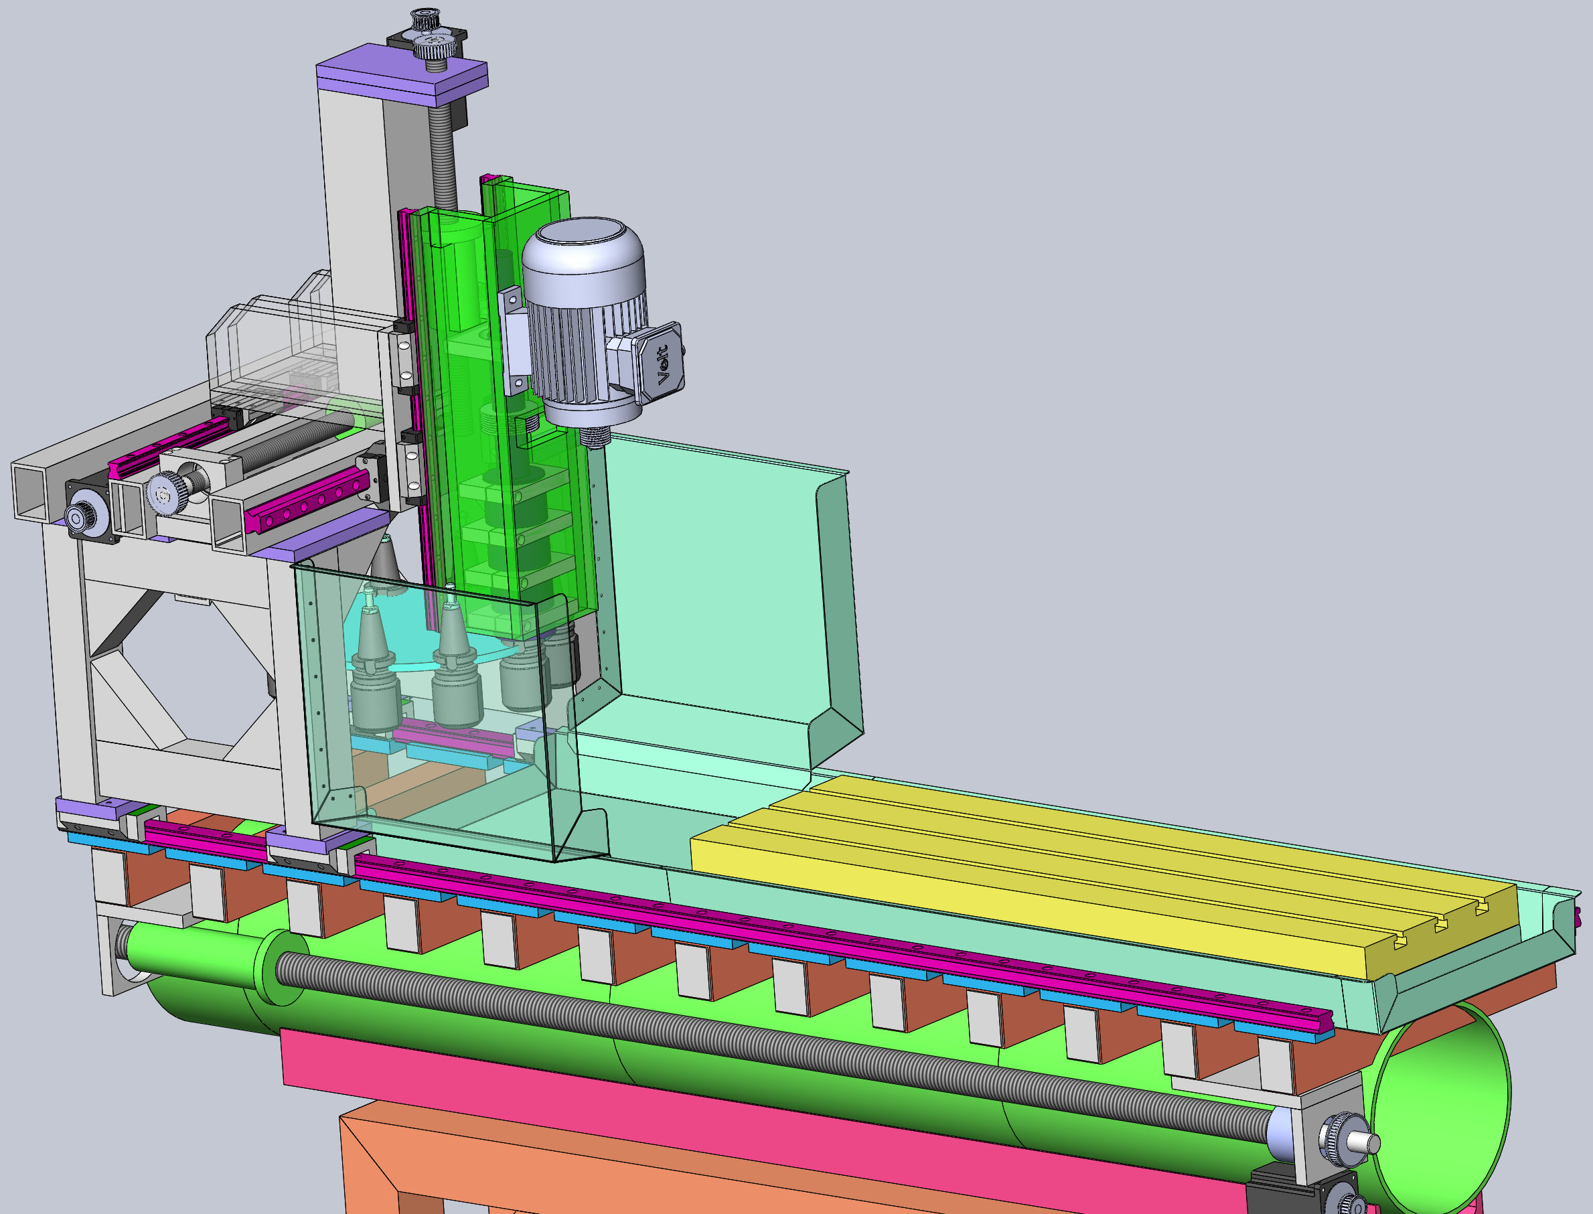The height and width of the screenshot is (1214, 1593).
Task: Click the green tube's open right end
Action: 1441,1113
